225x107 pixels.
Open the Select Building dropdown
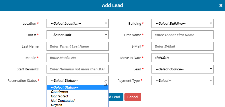click(x=182, y=23)
